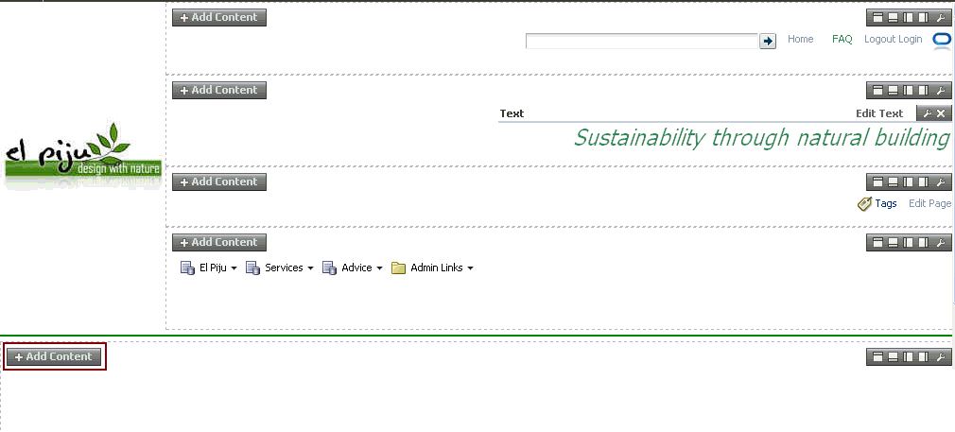Expand the Admin Links folder menu
Viewport: 955px width, 432px height.
(x=470, y=268)
